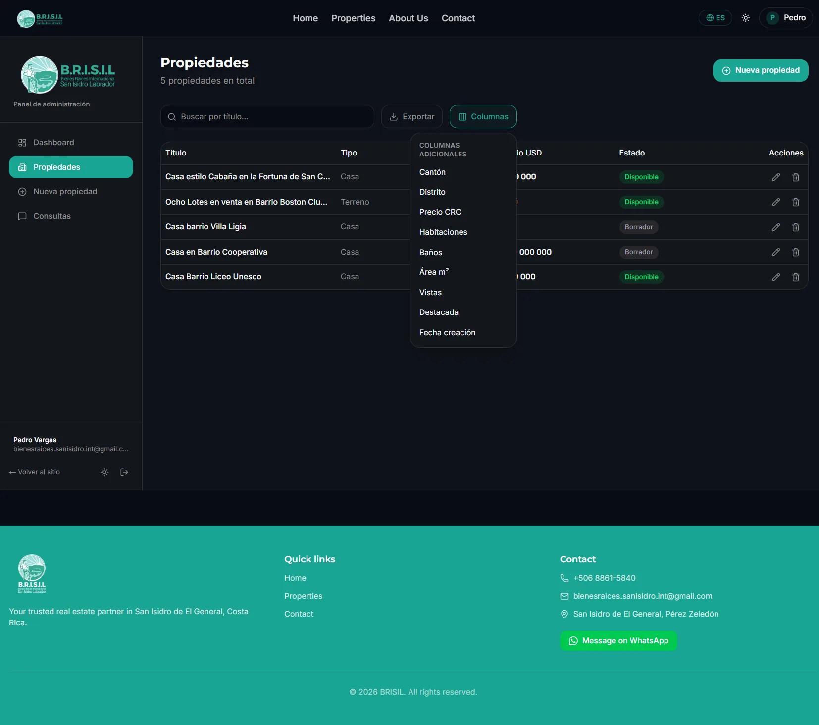Select title Casa Barrio Liceo Unesco
Screen dimensions: 819x725
[x=213, y=277]
